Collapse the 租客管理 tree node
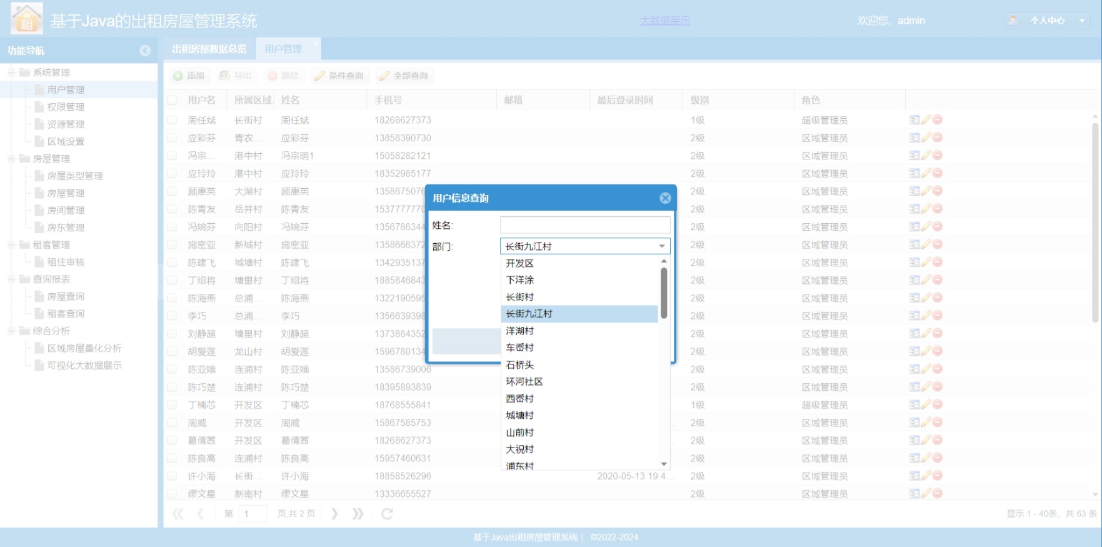Screen dimensions: 1102x547 tap(11, 245)
